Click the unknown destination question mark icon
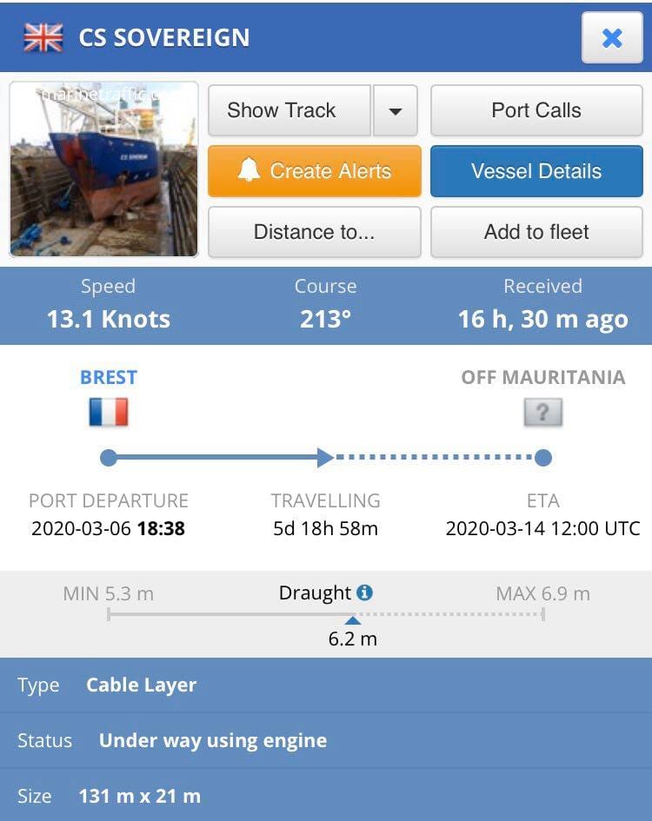The width and height of the screenshot is (652, 821). 542,412
